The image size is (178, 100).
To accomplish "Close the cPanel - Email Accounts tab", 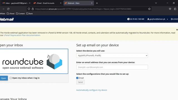I will 61,3.
